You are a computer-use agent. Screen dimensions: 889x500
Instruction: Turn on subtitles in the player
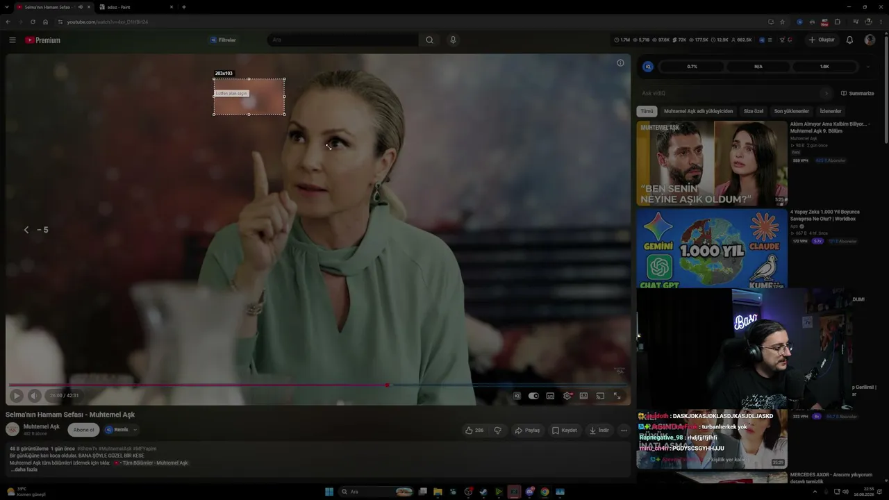click(x=550, y=396)
